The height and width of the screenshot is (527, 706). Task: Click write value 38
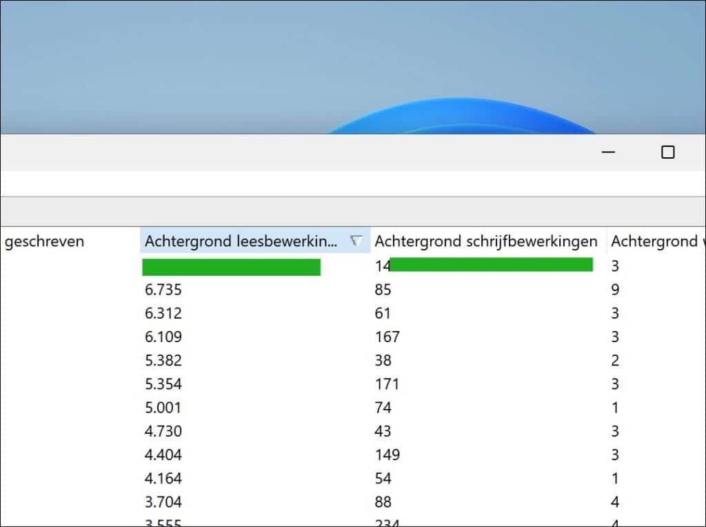click(x=383, y=360)
